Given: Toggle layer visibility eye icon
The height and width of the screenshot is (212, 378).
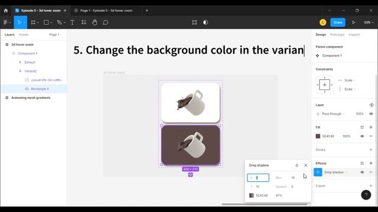Looking at the screenshot, I should tap(371, 114).
